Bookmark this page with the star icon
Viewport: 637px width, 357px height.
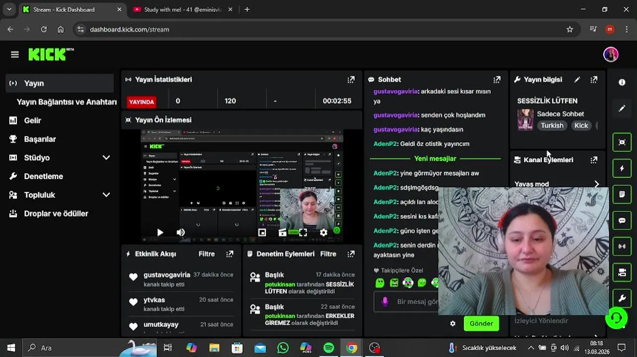click(570, 29)
